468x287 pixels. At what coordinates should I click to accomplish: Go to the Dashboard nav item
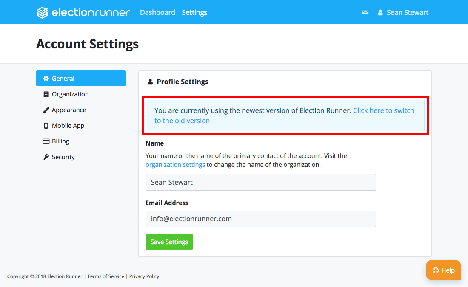pyautogui.click(x=157, y=12)
